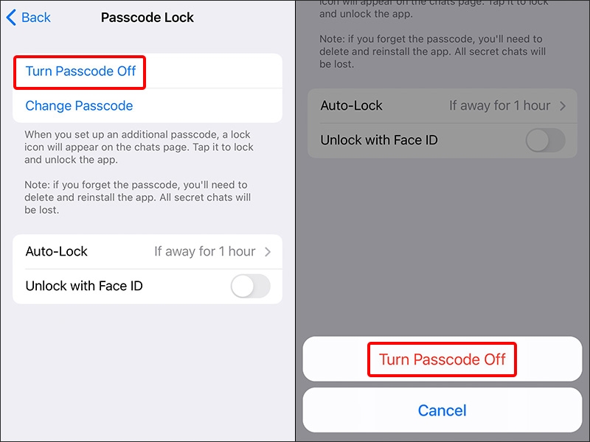Viewport: 590px width, 442px height.
Task: Open the greyed Auto-Lock row on the right panel
Action: pyautogui.click(x=442, y=105)
